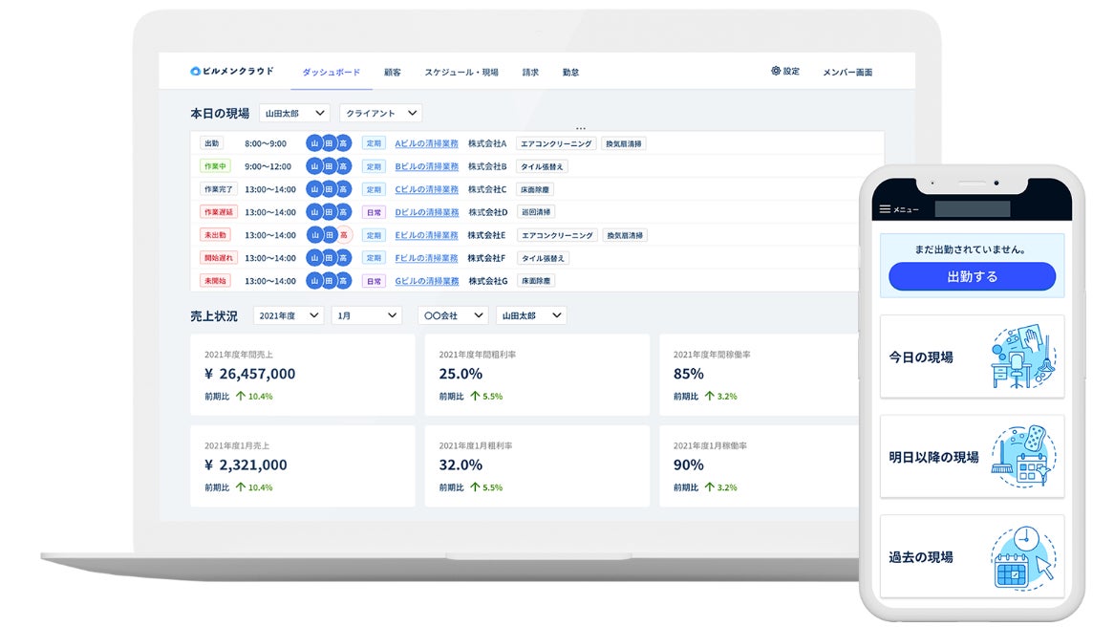1114x627 pixels.
Task: Click the red 高 avatar in Eビル row
Action: click(x=343, y=234)
